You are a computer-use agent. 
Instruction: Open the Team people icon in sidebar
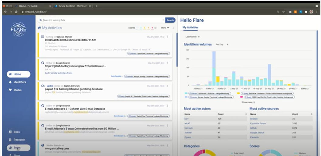10,148
